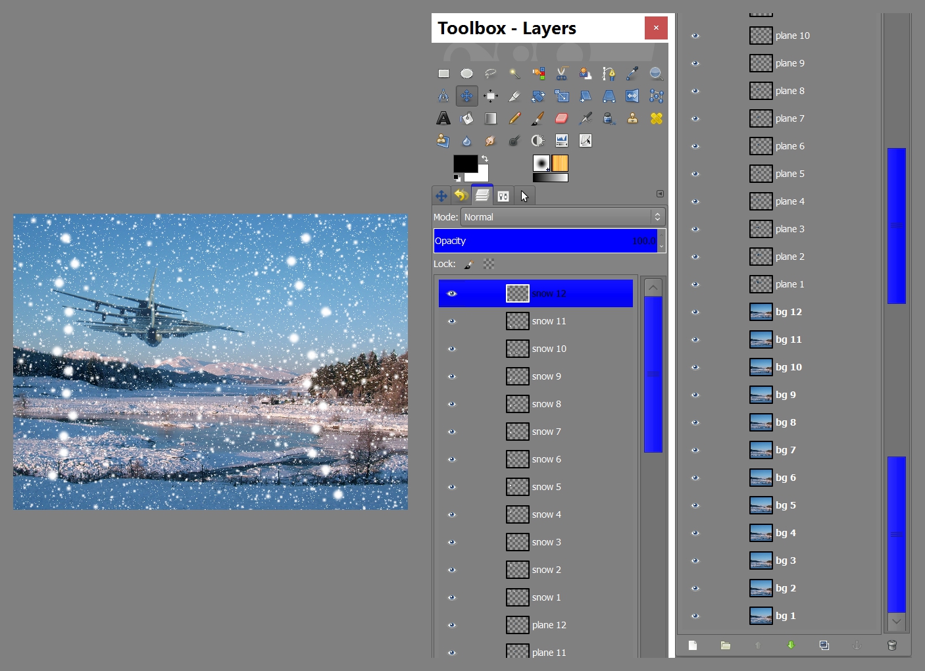Click the black foreground color swatch
This screenshot has height=671, width=925.
point(465,164)
